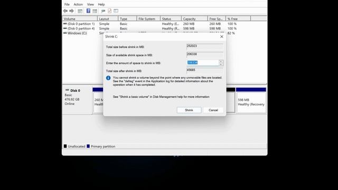Image resolution: width=338 pixels, height=190 pixels.
Task: Click the Healthy (E... status of partition 1
Action: click(x=170, y=24)
